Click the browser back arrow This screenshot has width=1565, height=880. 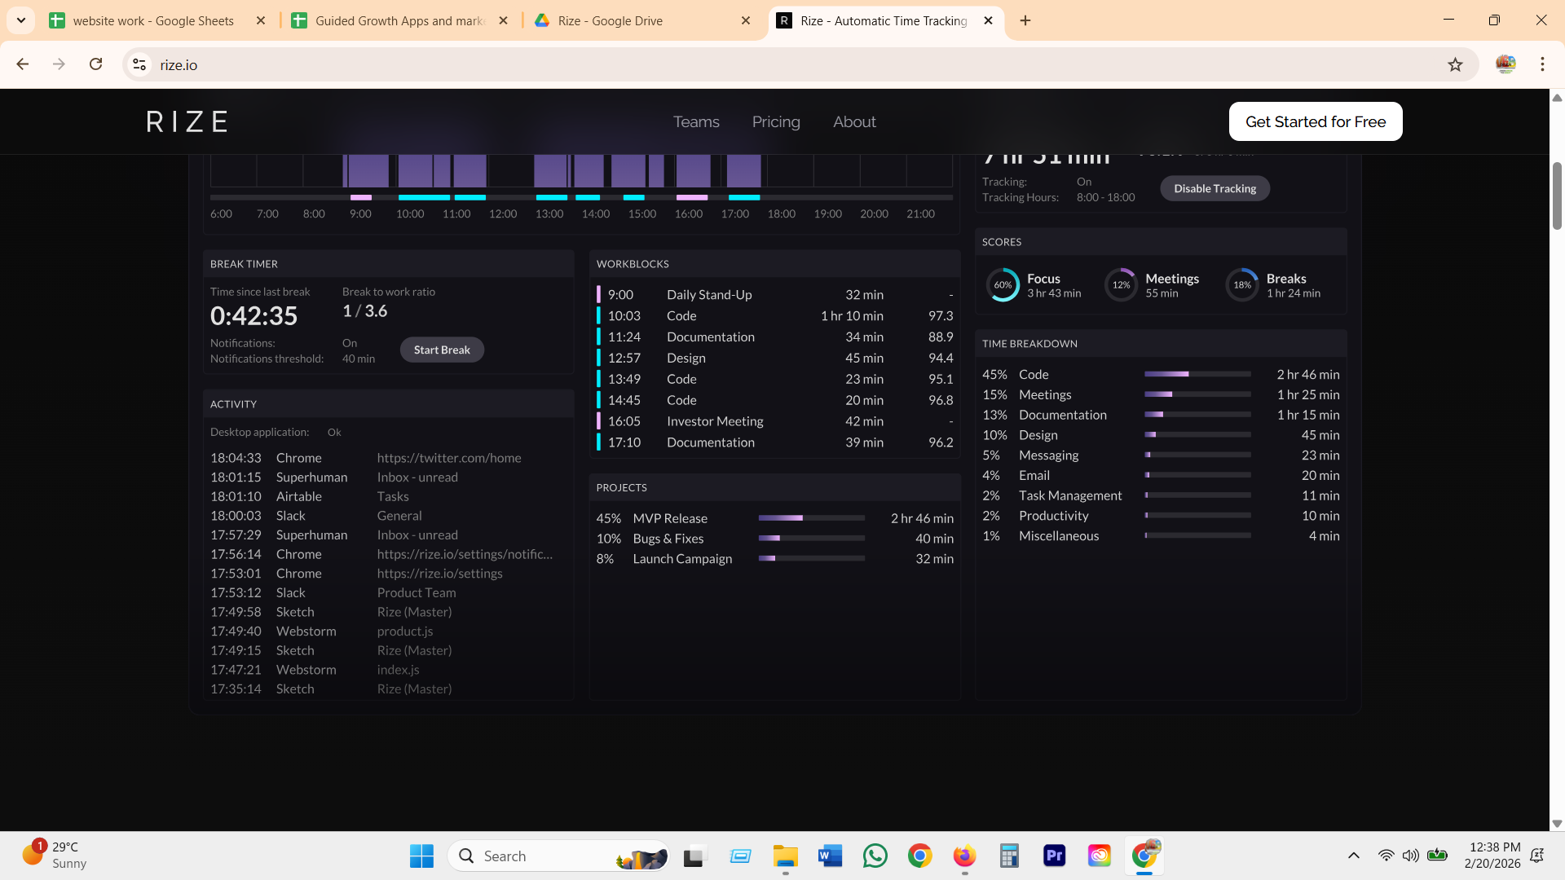tap(23, 64)
